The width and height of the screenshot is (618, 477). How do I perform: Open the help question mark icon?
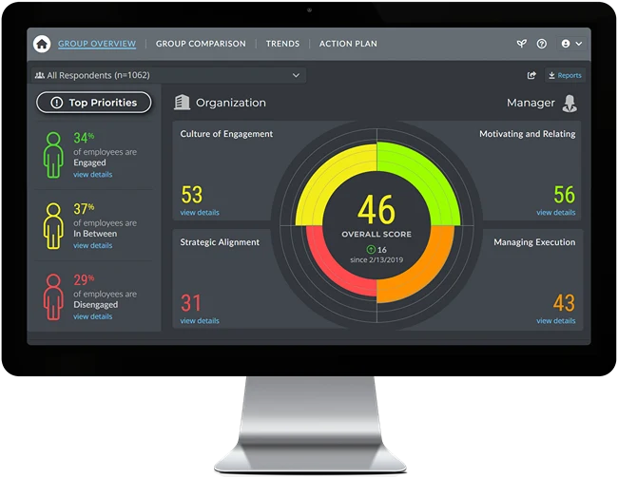point(542,44)
